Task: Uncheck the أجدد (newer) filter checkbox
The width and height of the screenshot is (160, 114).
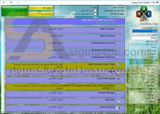Action: click(156, 72)
